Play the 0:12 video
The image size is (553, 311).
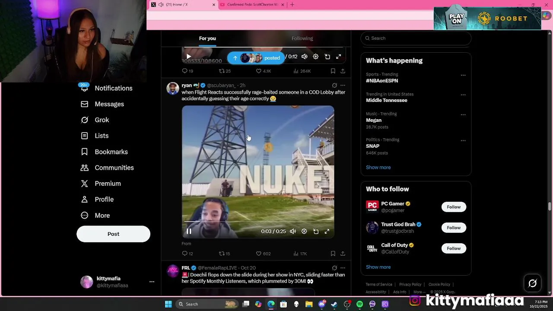pos(189,57)
